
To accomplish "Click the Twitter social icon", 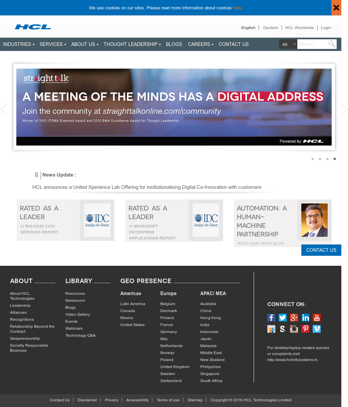I will [283, 317].
